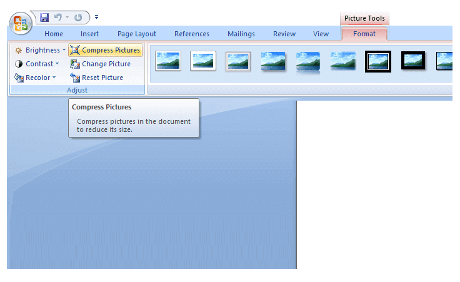The height and width of the screenshot is (282, 460).
Task: Expand the Contrast dropdown arrow
Action: click(57, 63)
